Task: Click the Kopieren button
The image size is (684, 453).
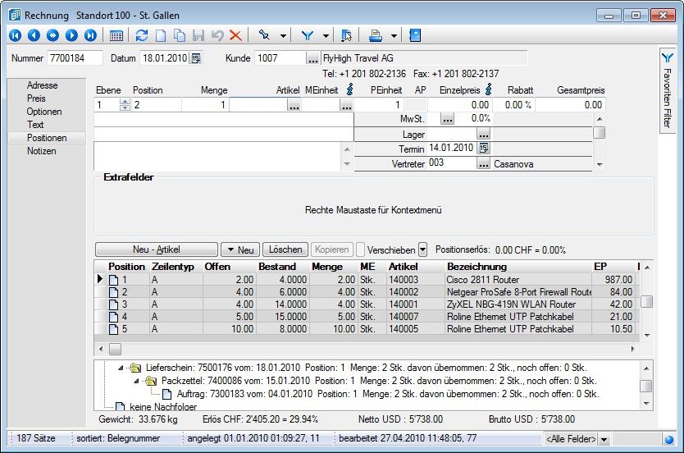Action: point(331,249)
